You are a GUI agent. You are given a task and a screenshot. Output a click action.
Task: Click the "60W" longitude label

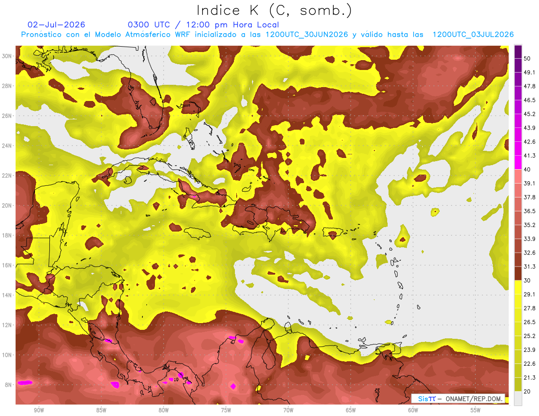(x=413, y=410)
